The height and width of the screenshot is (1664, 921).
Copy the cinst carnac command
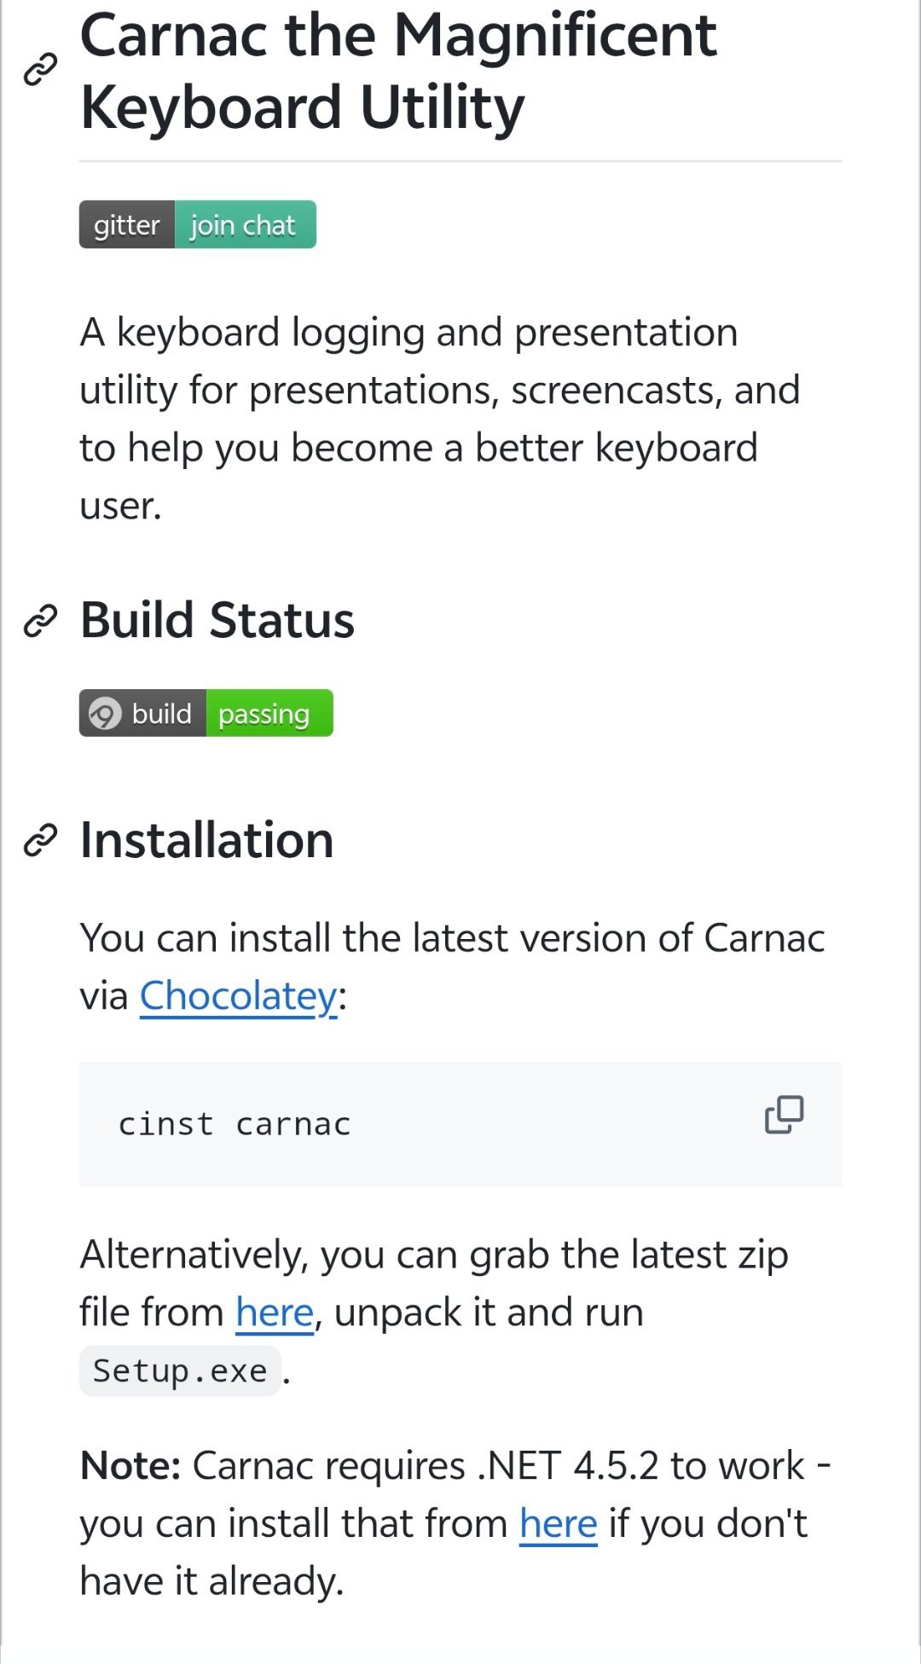tap(784, 1115)
